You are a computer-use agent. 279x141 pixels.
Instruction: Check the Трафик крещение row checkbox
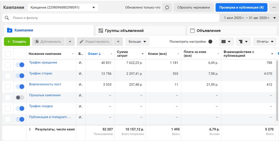coord(8,65)
